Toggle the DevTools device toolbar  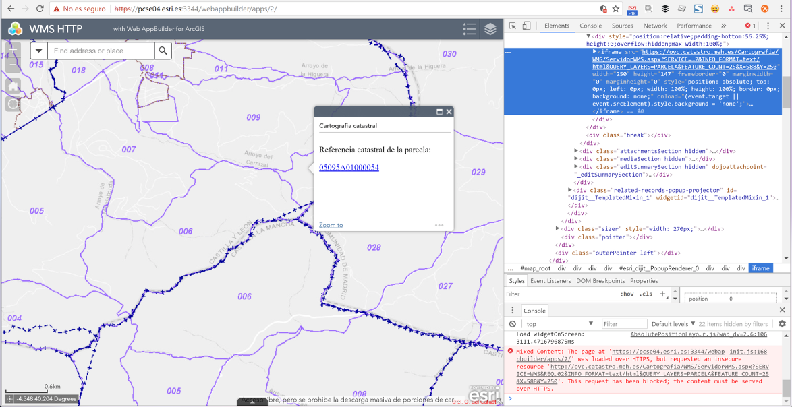[x=526, y=26]
